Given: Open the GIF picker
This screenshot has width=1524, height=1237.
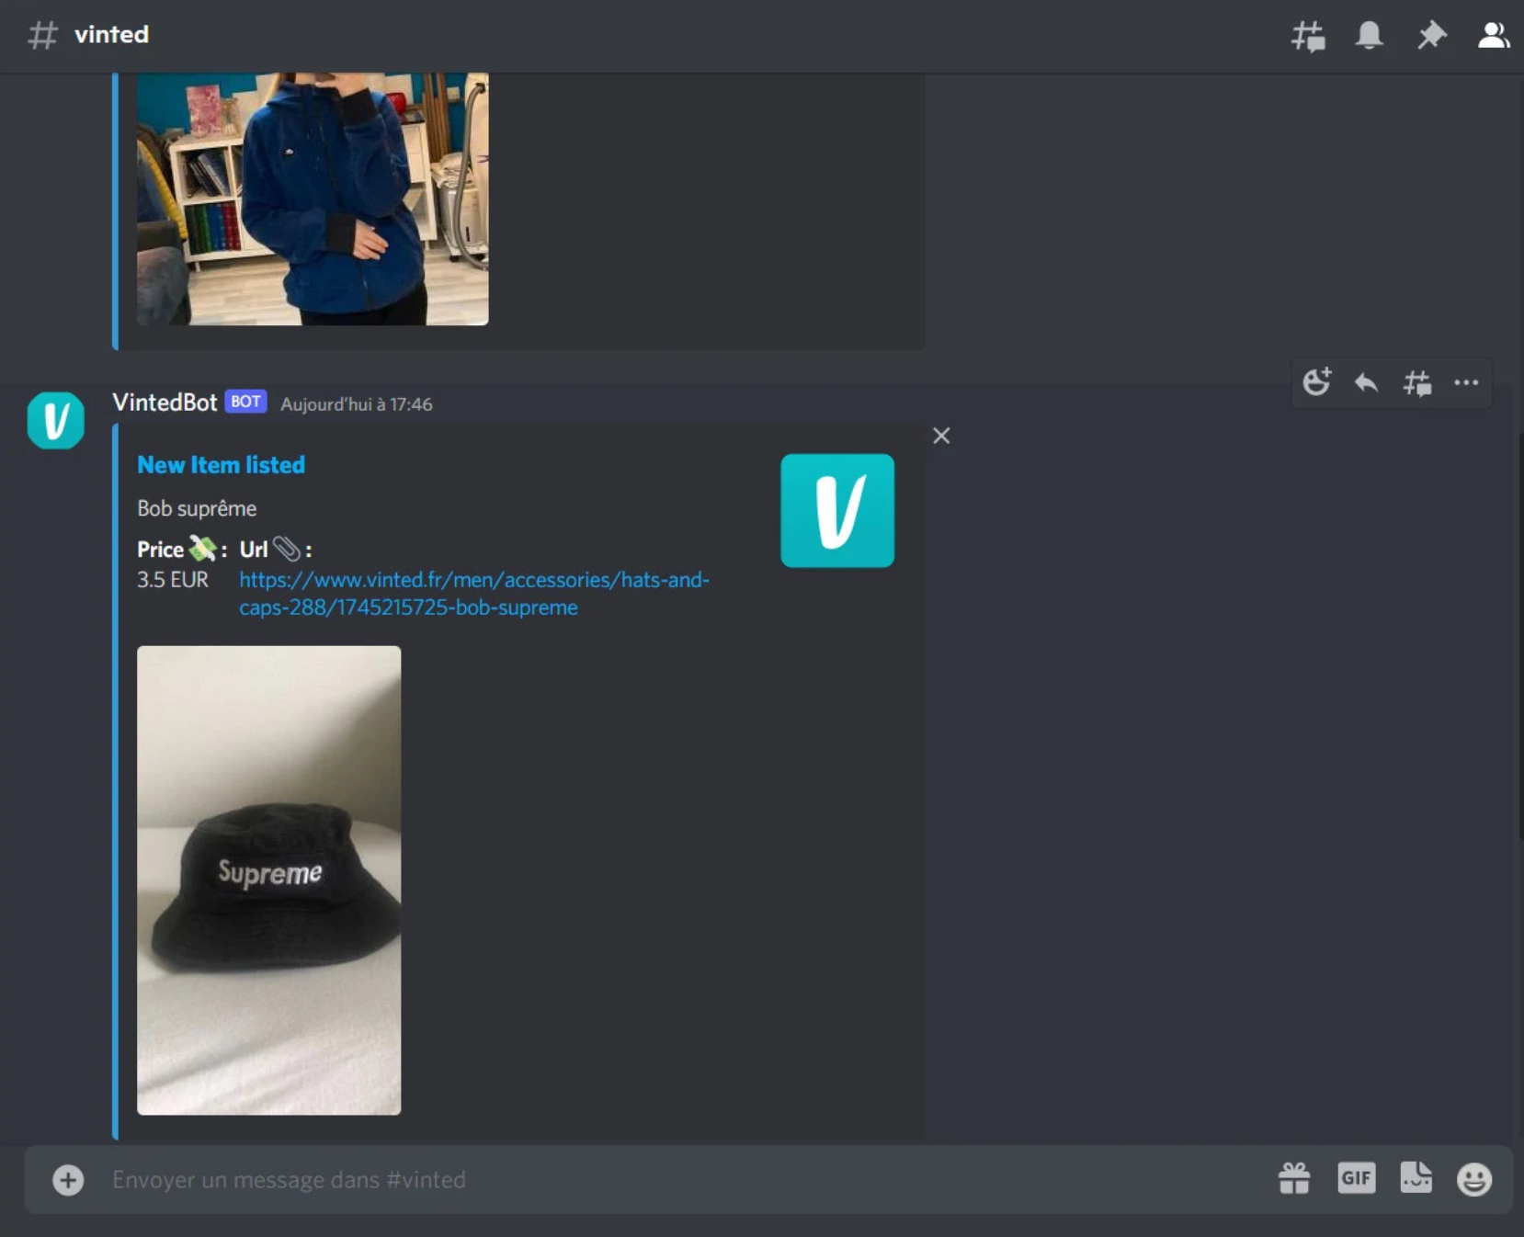Looking at the screenshot, I should tap(1356, 1178).
